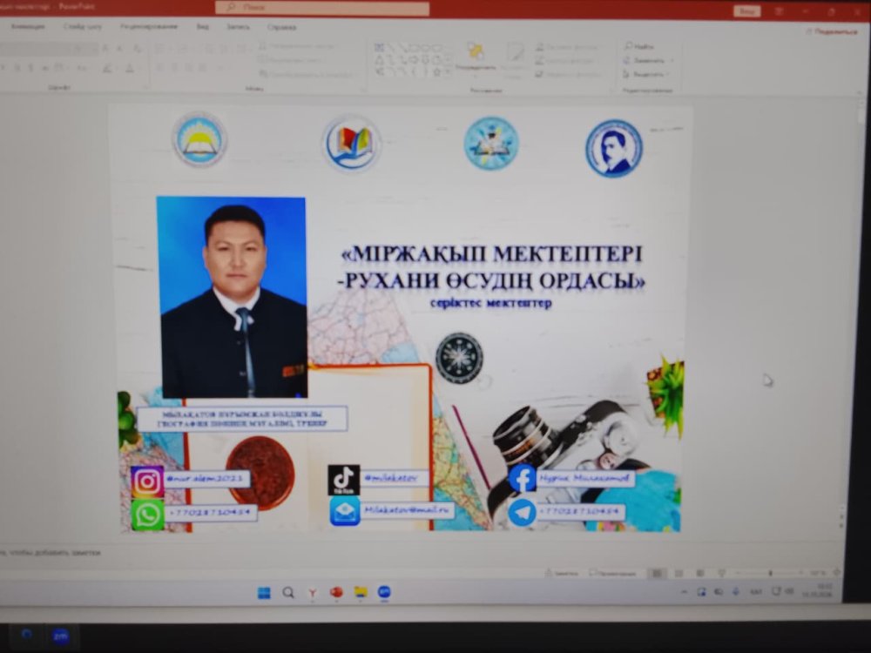Viewport: 871px width, 653px height.
Task: Show hidden tray icons chevron
Action: click(685, 592)
